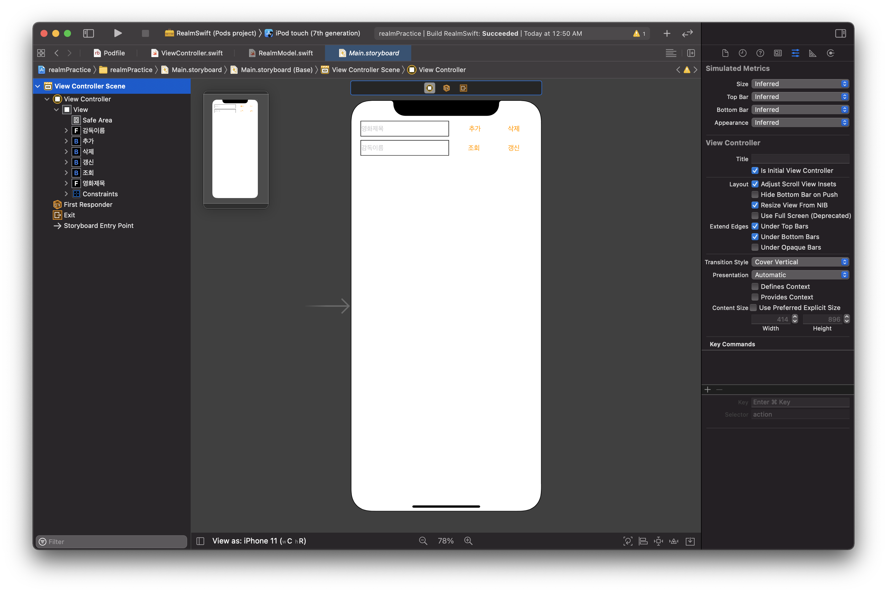Open the Size inspector ruler icon
The height and width of the screenshot is (593, 887).
813,53
